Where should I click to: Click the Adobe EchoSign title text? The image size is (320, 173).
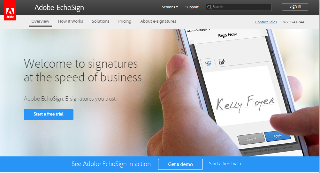coord(59,8)
